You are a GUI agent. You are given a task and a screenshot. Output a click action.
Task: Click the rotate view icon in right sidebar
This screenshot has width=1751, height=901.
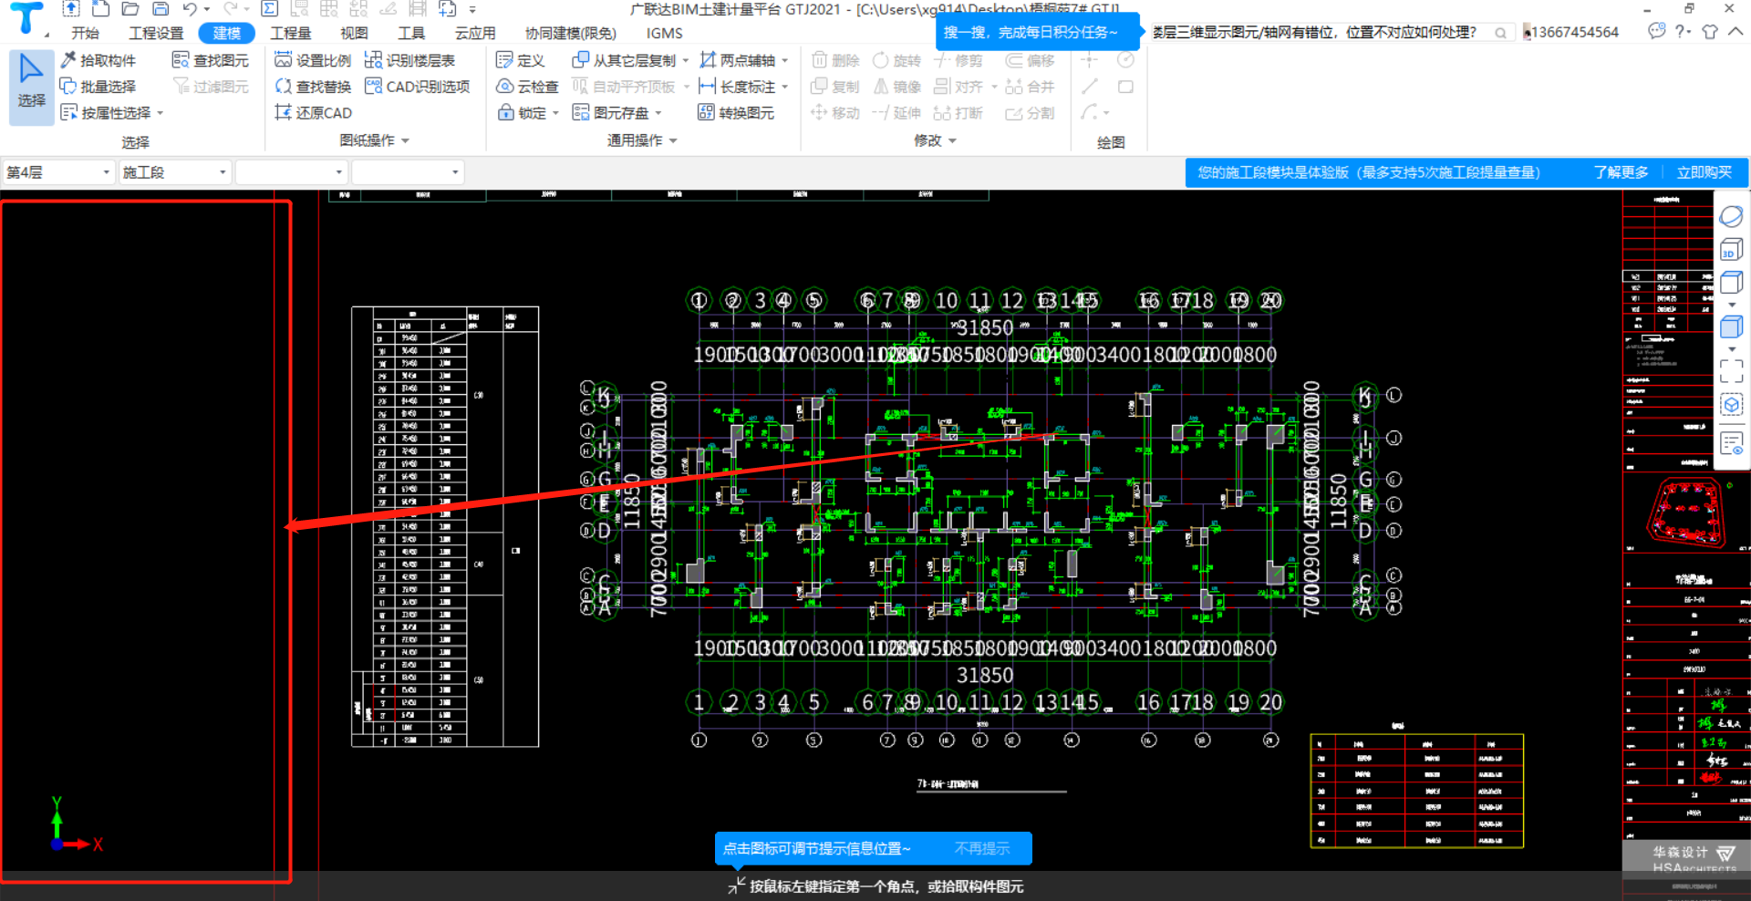click(1731, 216)
